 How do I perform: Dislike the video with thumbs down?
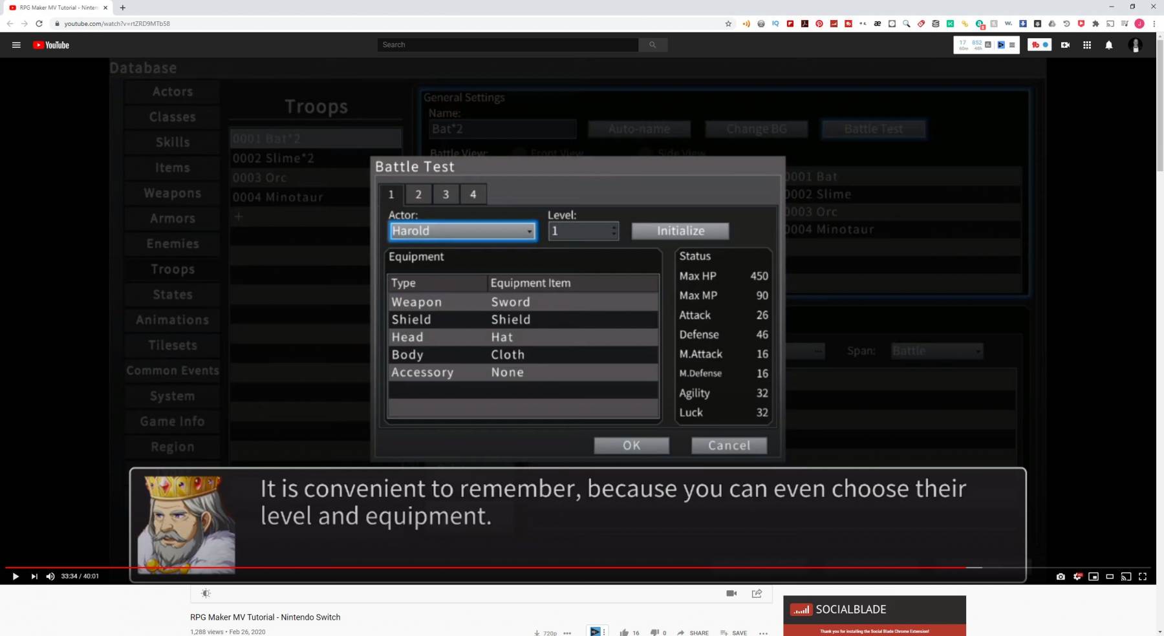654,633
